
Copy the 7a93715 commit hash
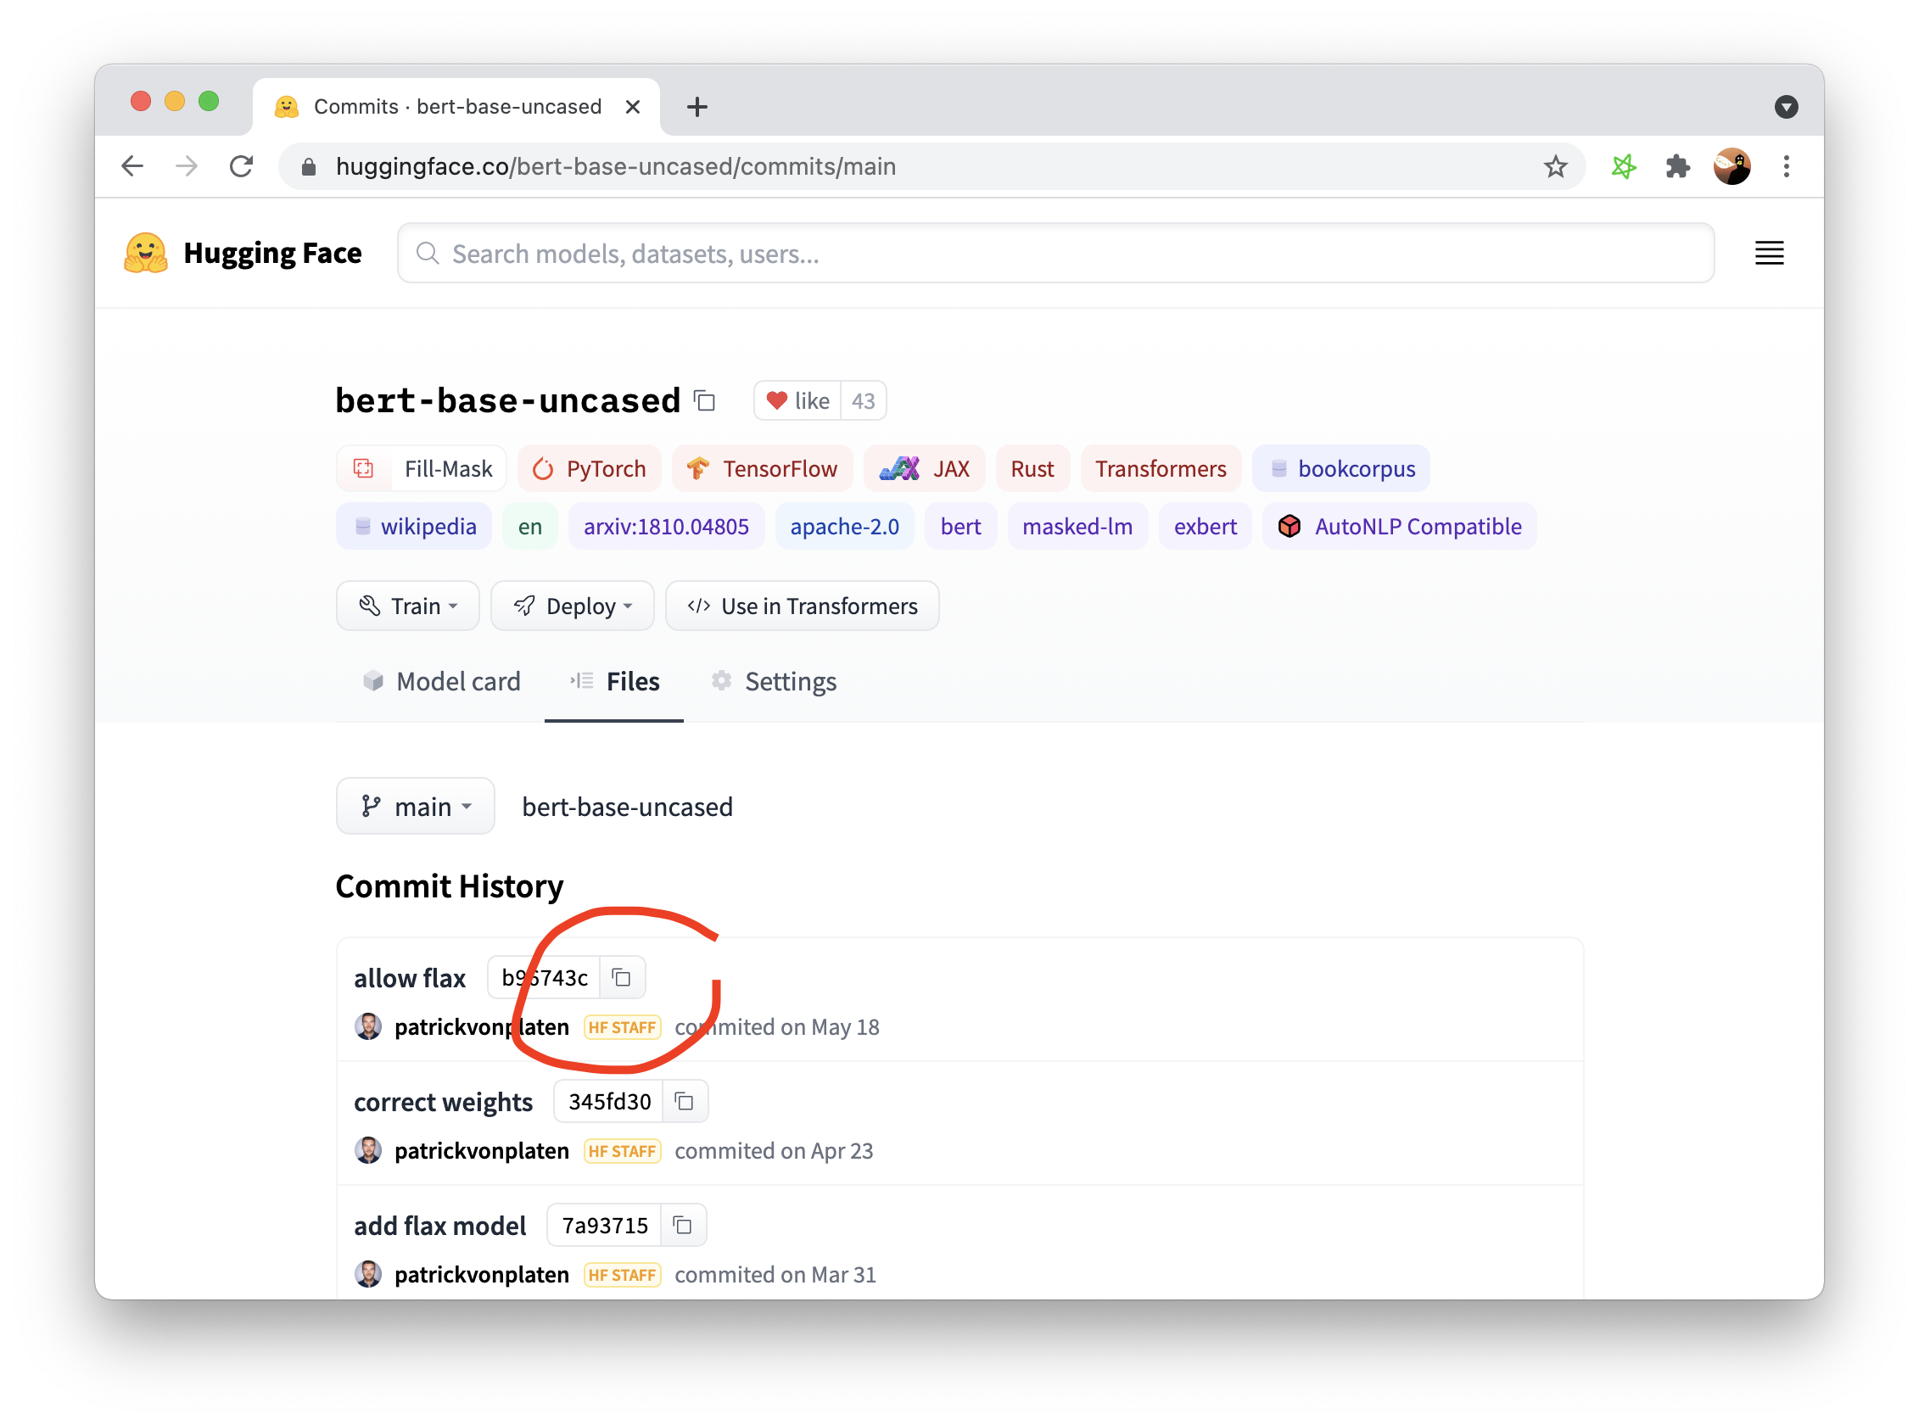[683, 1225]
